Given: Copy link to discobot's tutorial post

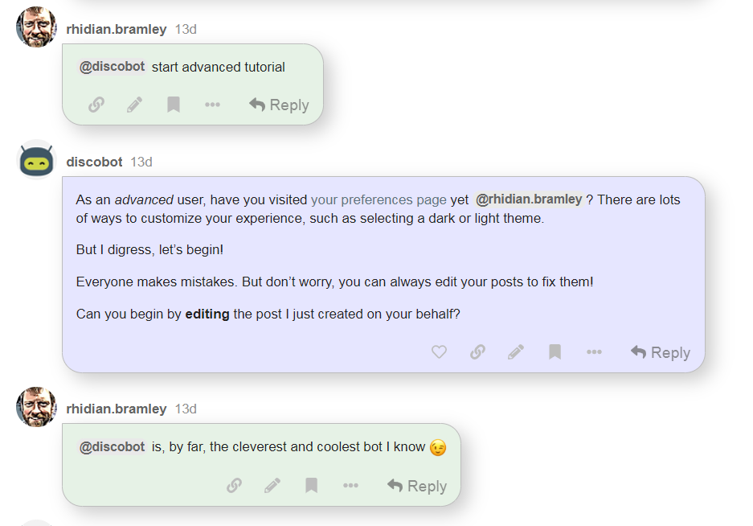Looking at the screenshot, I should 477,352.
